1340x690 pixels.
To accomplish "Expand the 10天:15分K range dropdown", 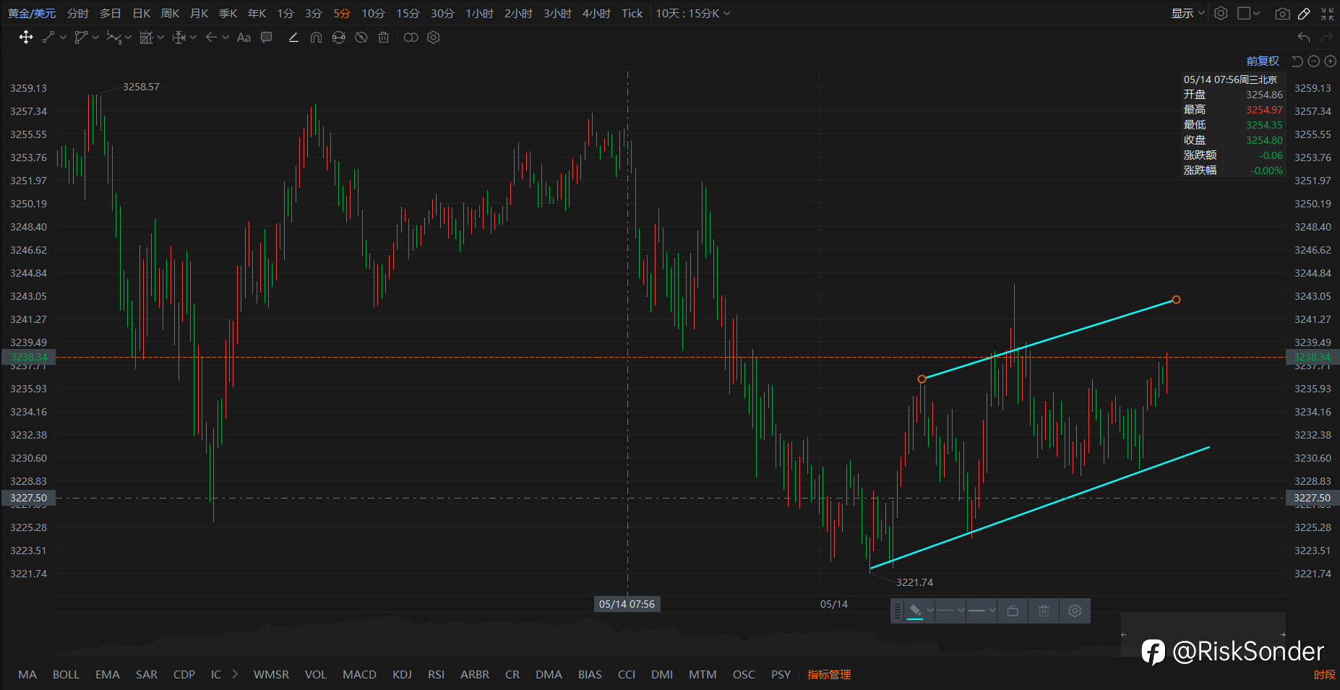I will point(692,14).
